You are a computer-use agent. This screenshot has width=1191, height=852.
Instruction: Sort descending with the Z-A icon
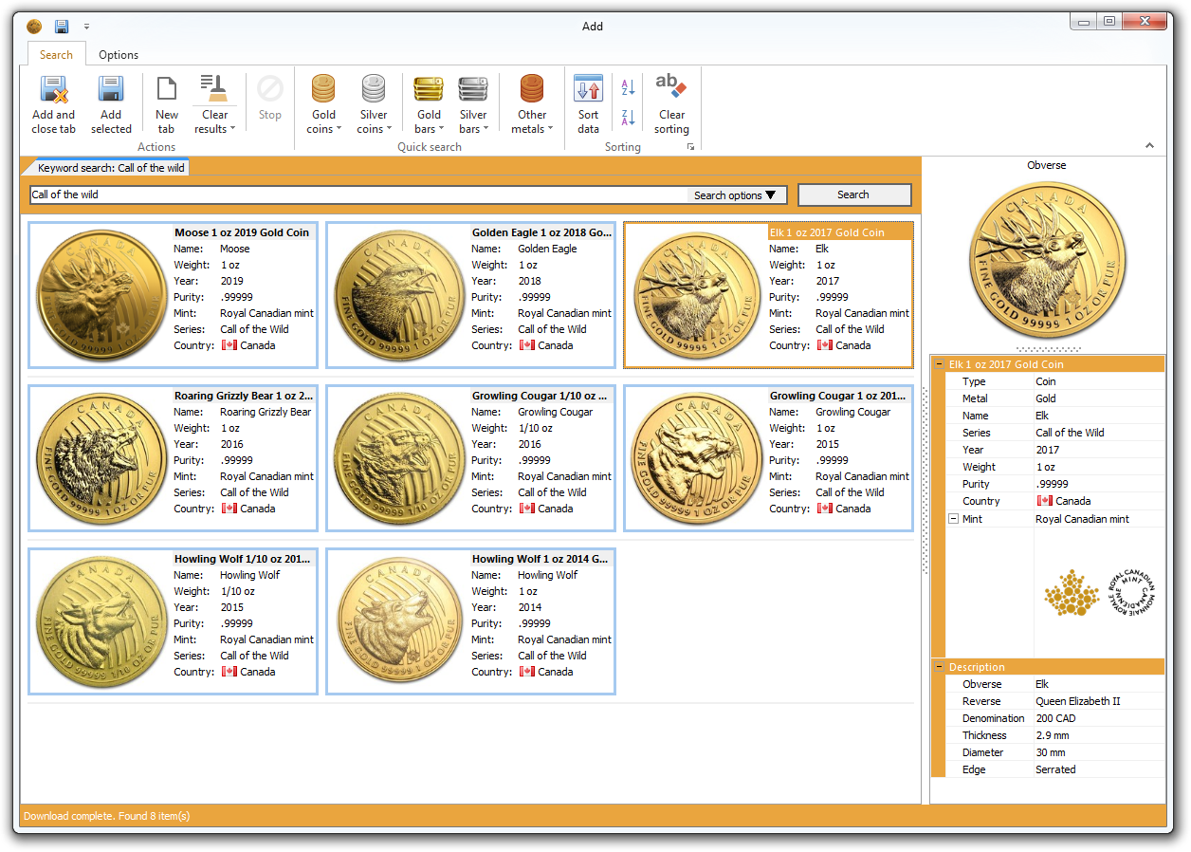point(628,118)
